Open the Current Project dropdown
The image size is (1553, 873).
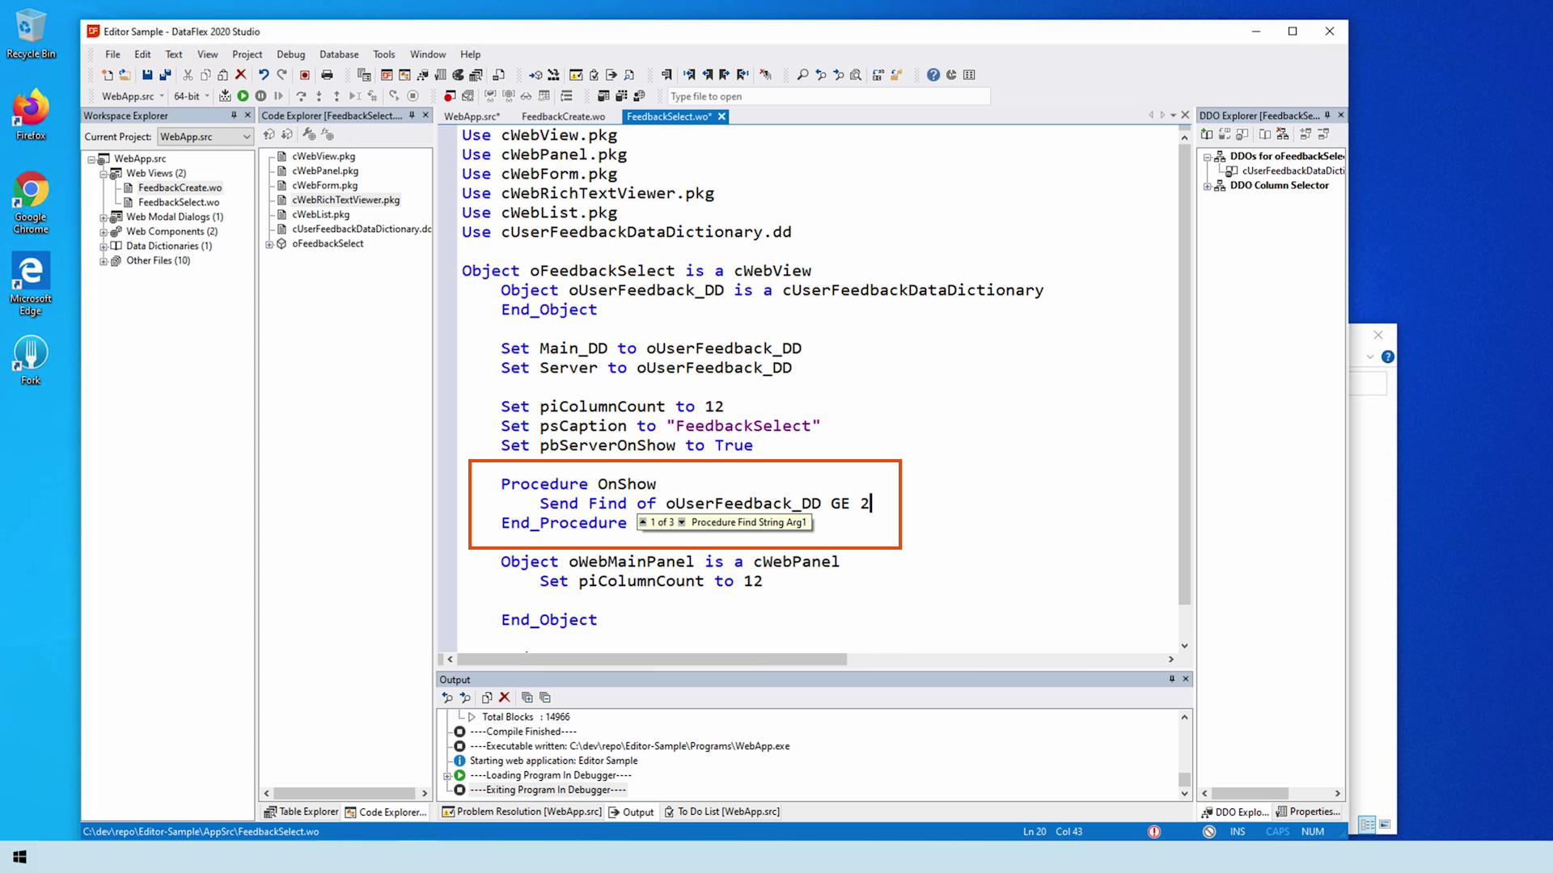(246, 137)
